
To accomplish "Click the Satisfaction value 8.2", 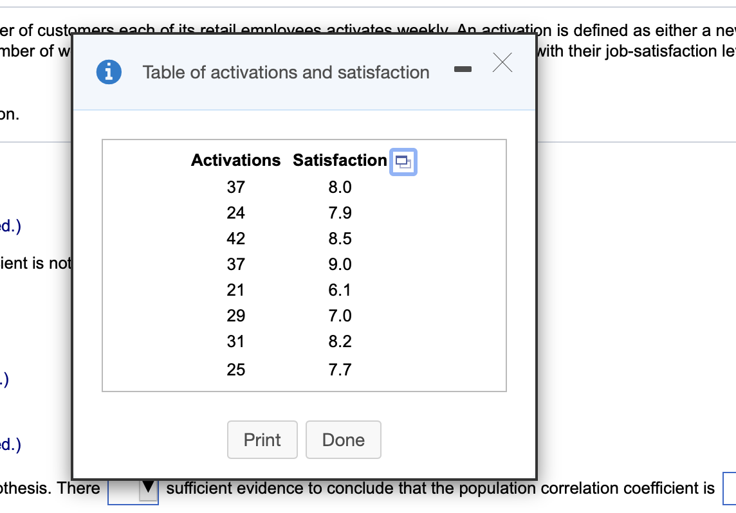I will pyautogui.click(x=340, y=341).
